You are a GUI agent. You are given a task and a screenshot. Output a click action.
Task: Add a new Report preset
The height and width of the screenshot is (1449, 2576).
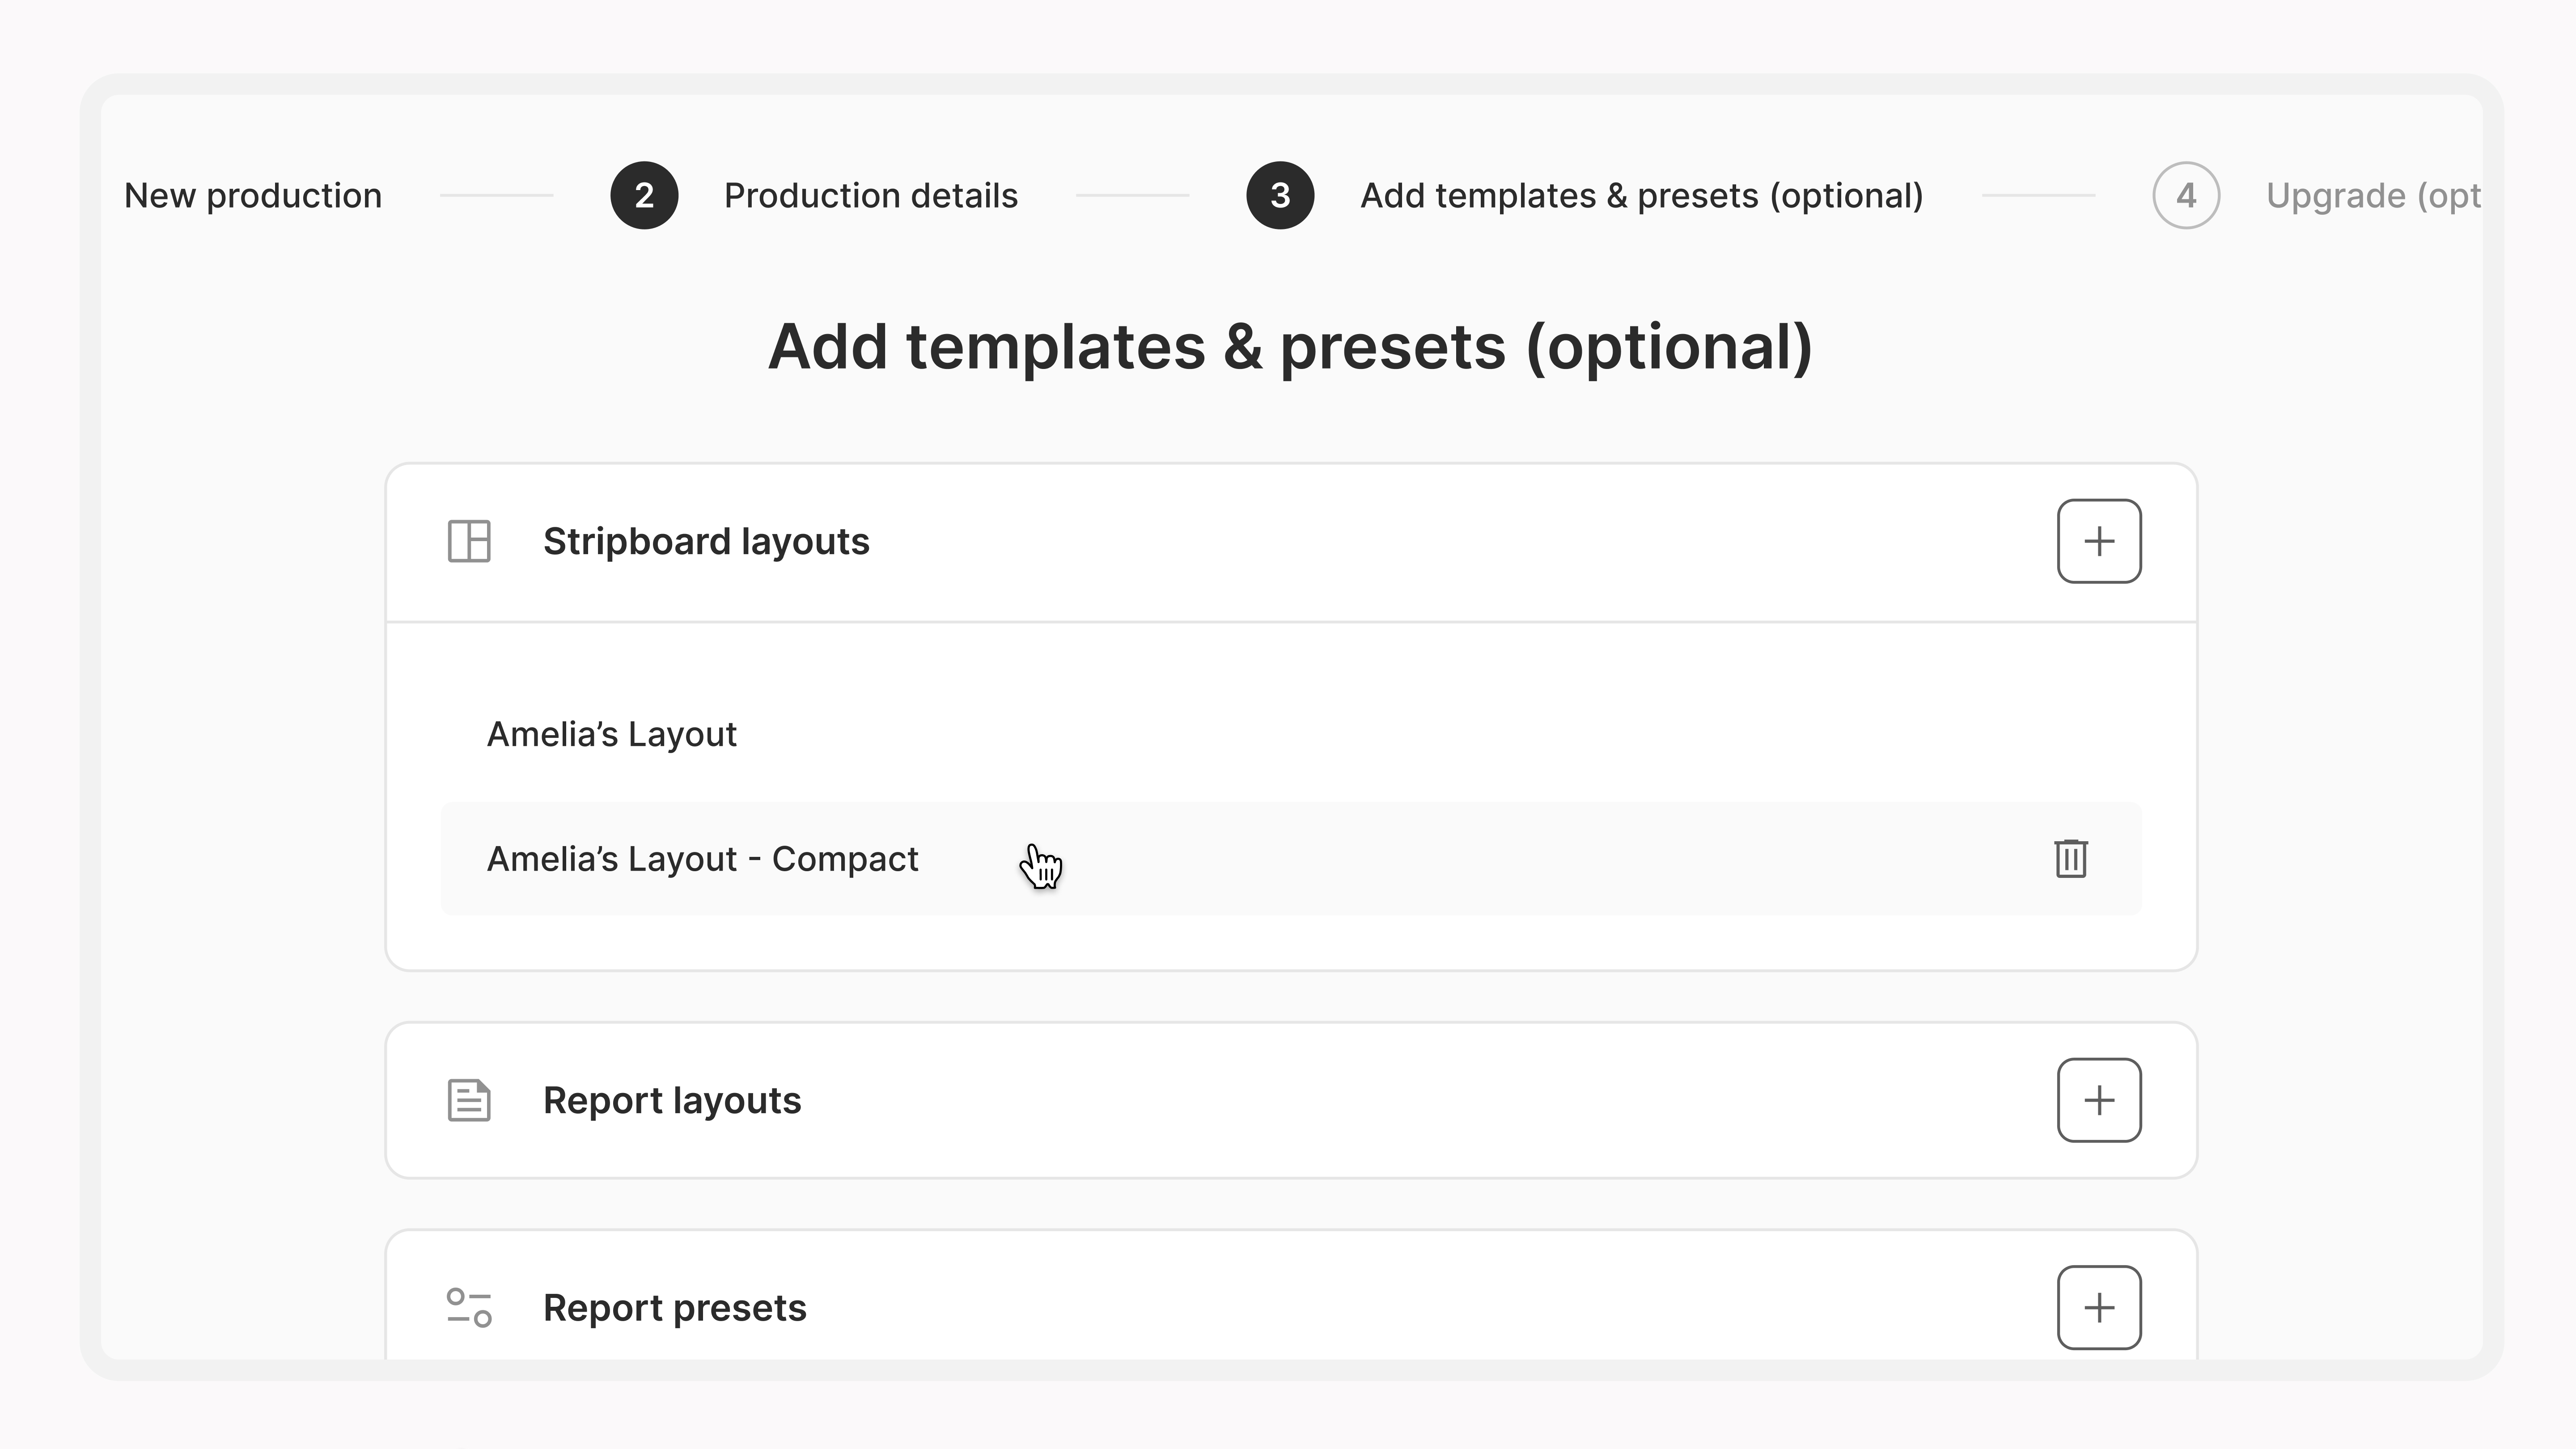2098,1307
